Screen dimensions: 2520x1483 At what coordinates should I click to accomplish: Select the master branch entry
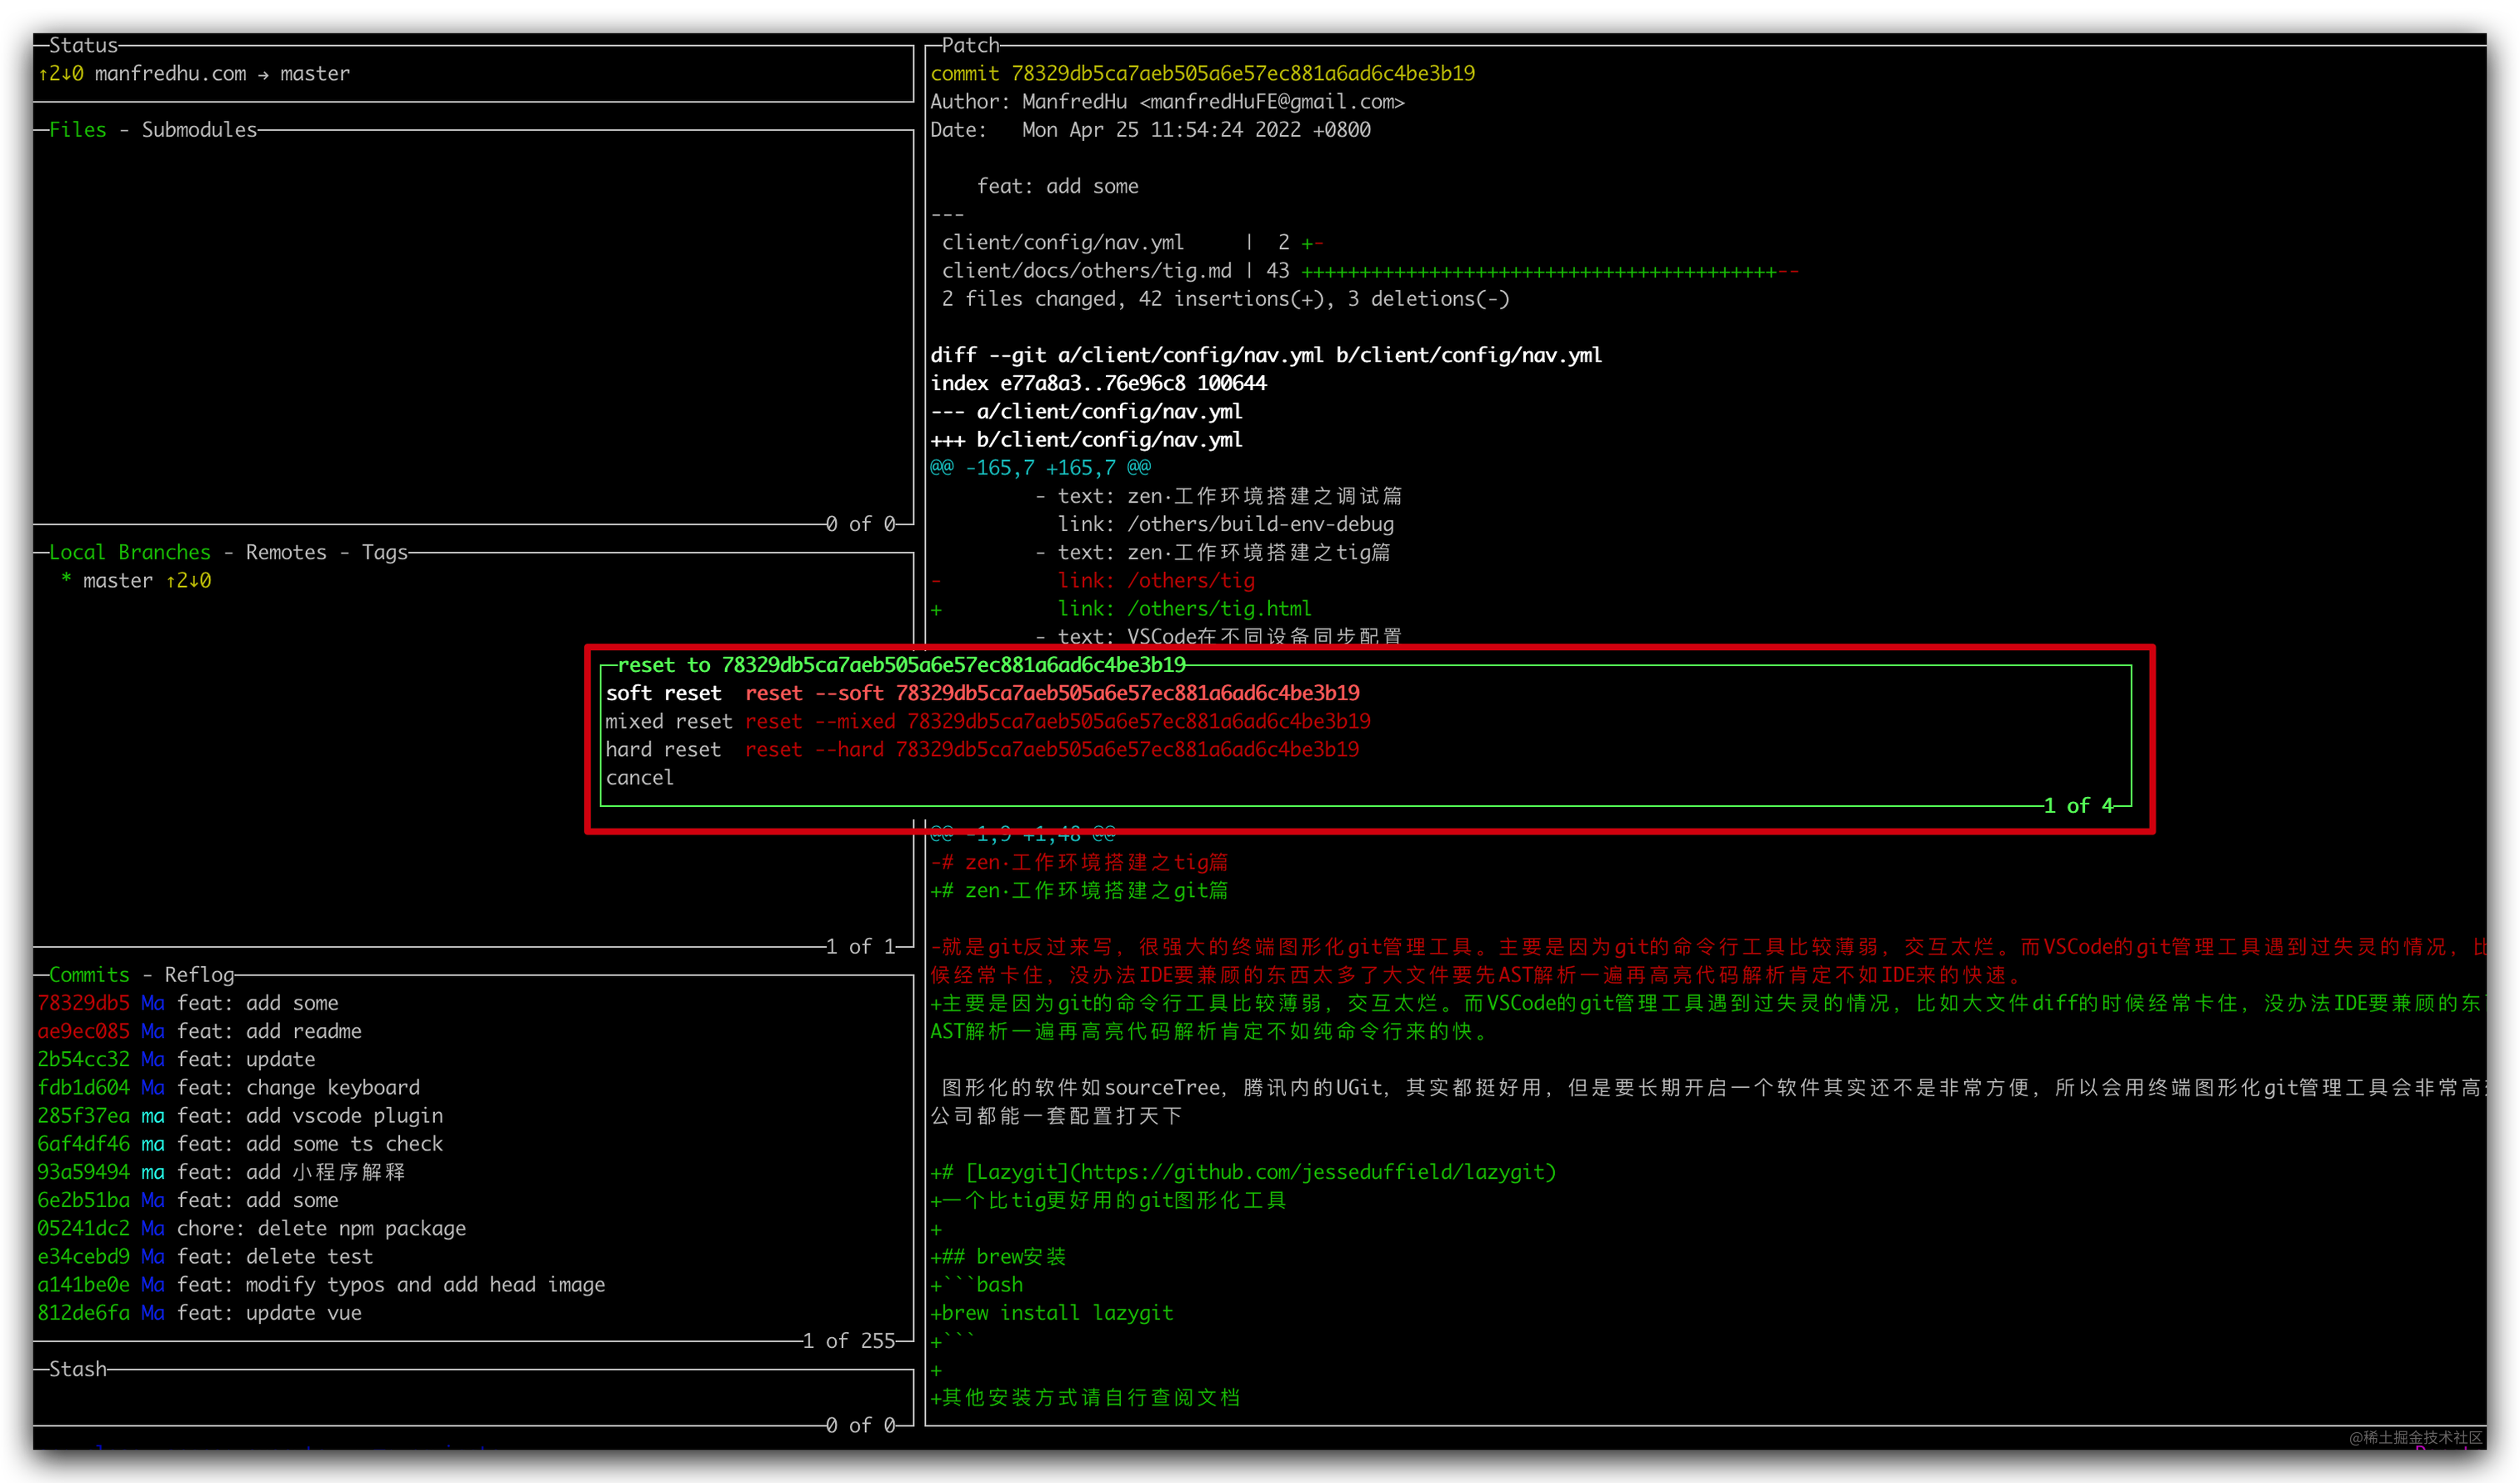pyautogui.click(x=118, y=580)
